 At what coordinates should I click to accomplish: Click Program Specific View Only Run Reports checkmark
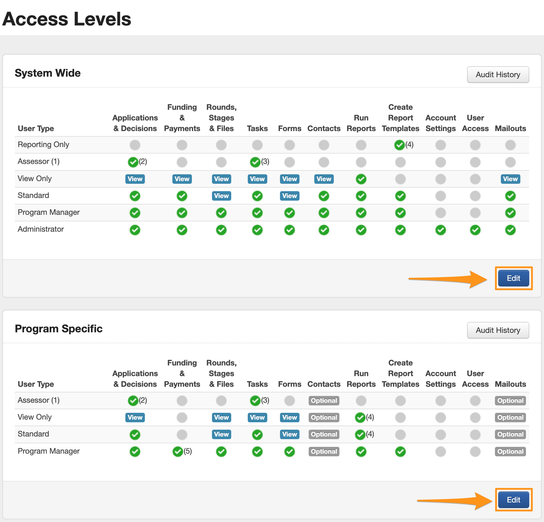[x=360, y=418]
